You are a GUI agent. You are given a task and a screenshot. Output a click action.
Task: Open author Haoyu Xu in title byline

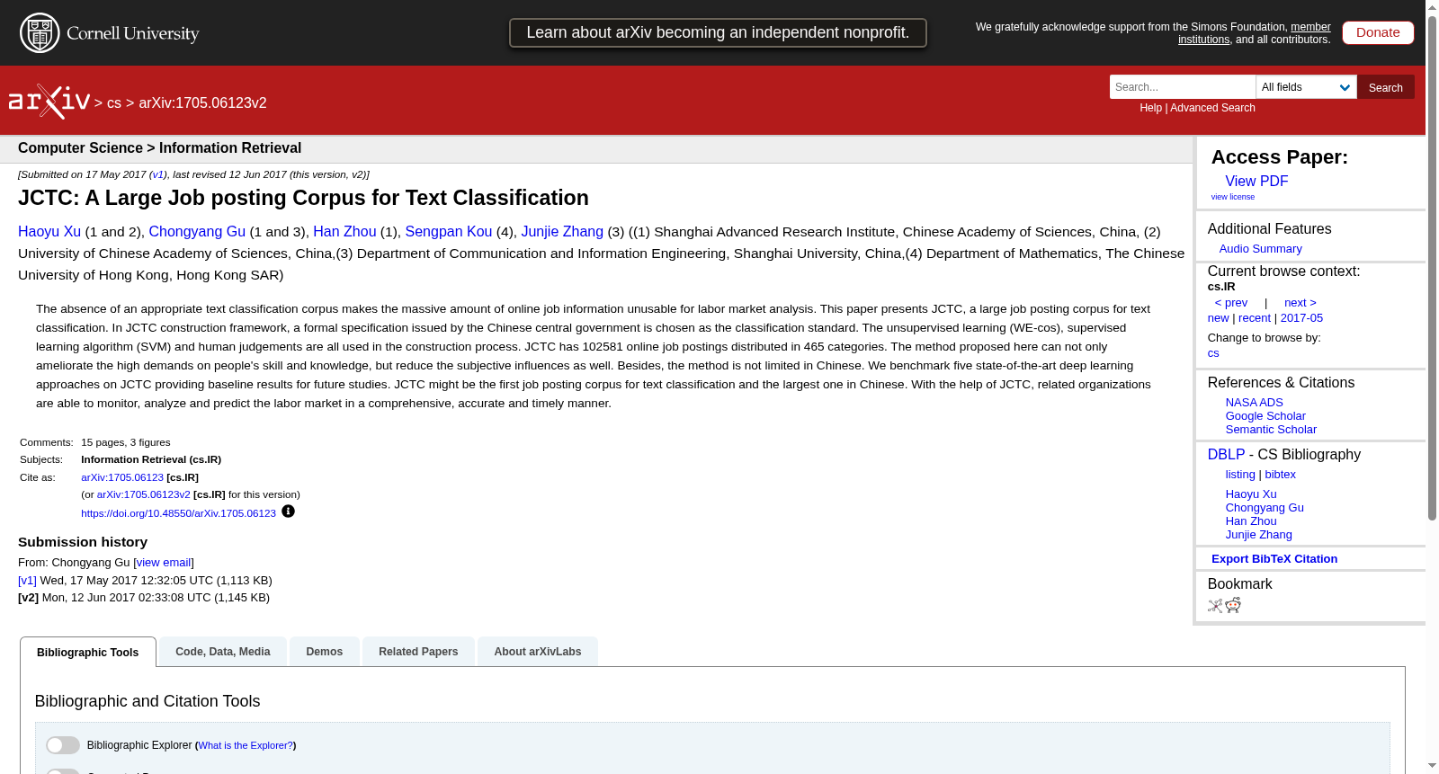(x=49, y=232)
